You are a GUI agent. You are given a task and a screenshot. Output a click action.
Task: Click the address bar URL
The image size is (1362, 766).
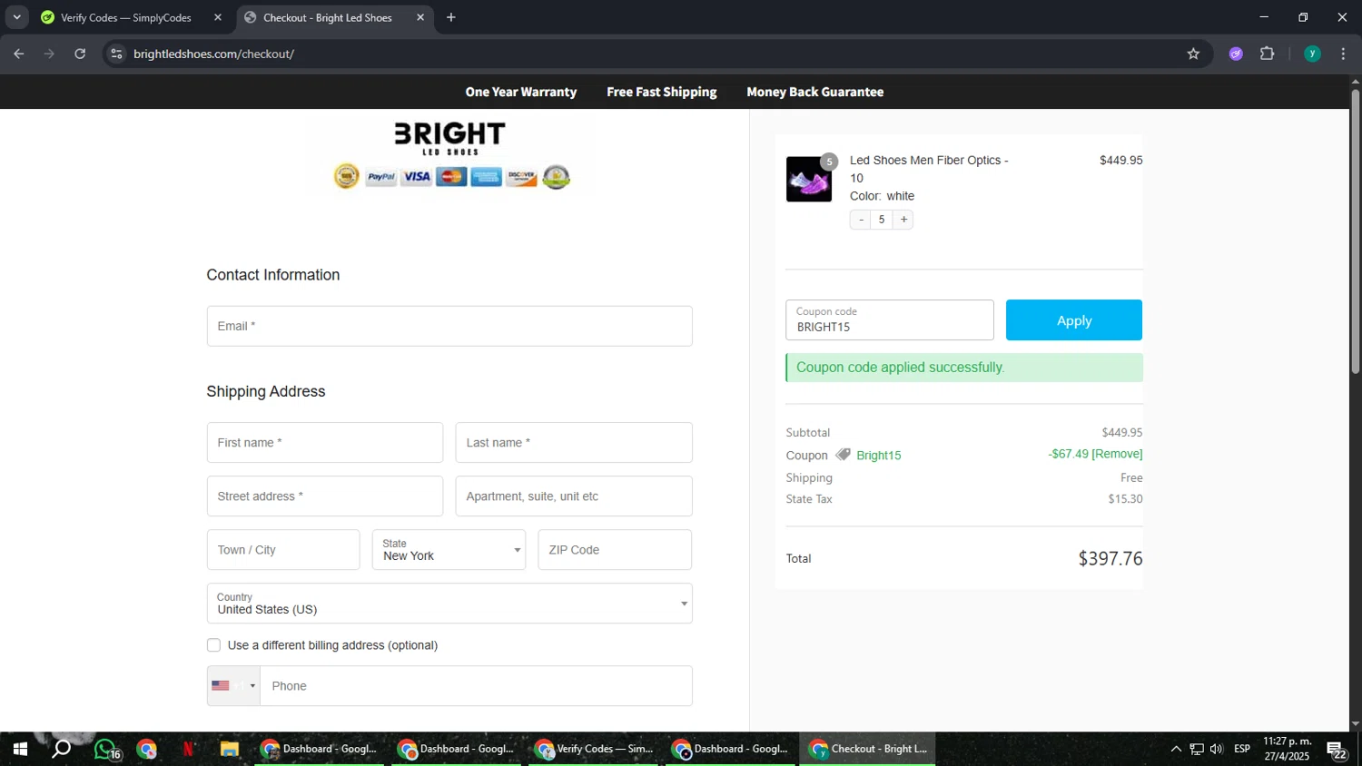tap(213, 54)
